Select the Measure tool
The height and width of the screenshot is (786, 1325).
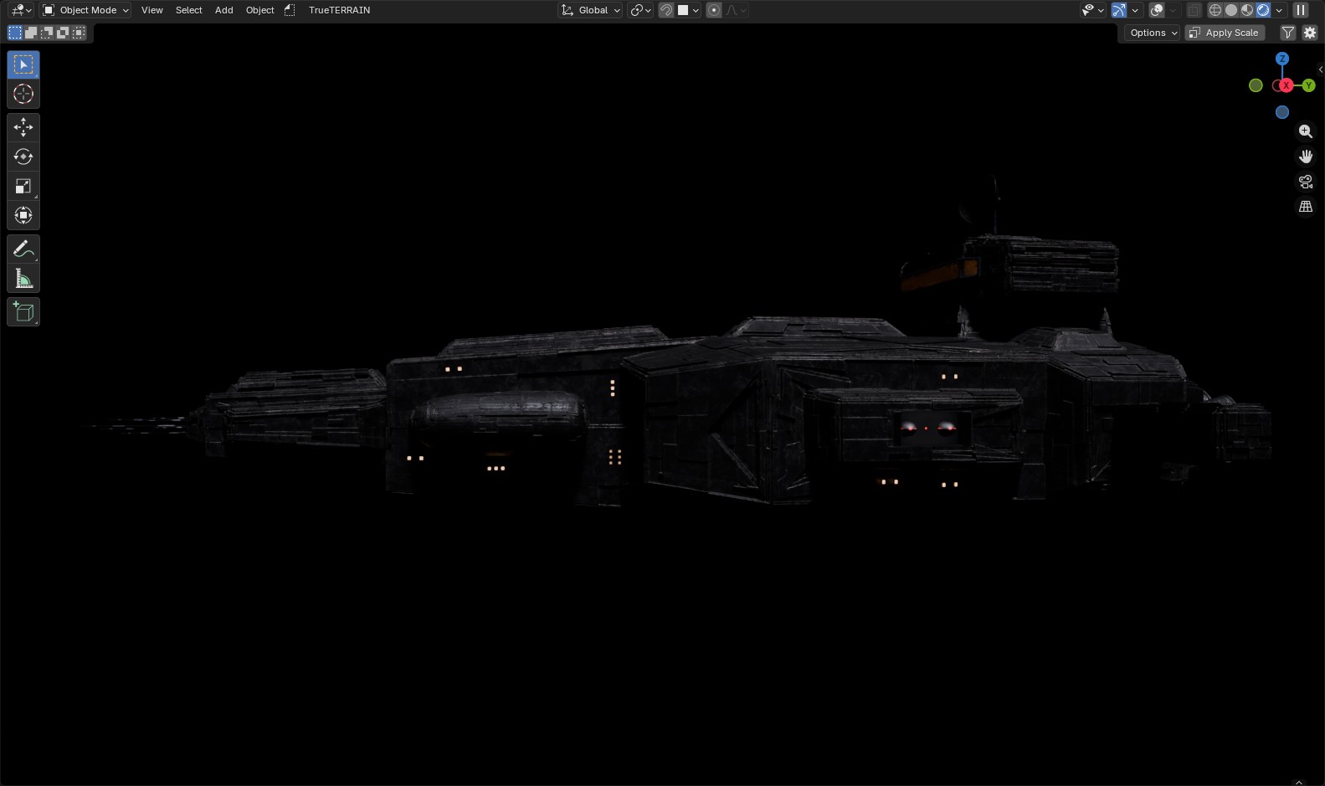click(23, 278)
